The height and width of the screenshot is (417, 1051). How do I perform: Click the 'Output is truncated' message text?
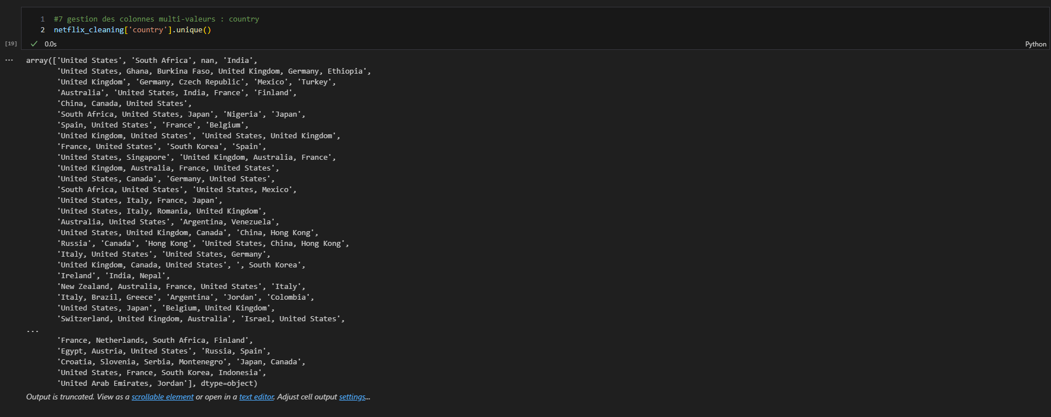[x=60, y=397]
